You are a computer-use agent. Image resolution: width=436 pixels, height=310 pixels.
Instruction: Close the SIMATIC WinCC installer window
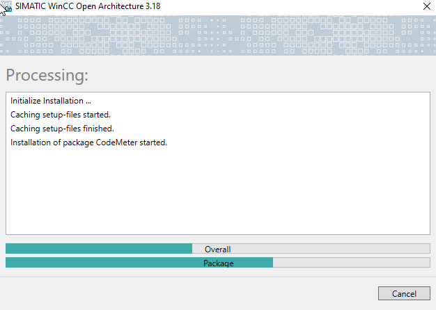tap(426, 6)
